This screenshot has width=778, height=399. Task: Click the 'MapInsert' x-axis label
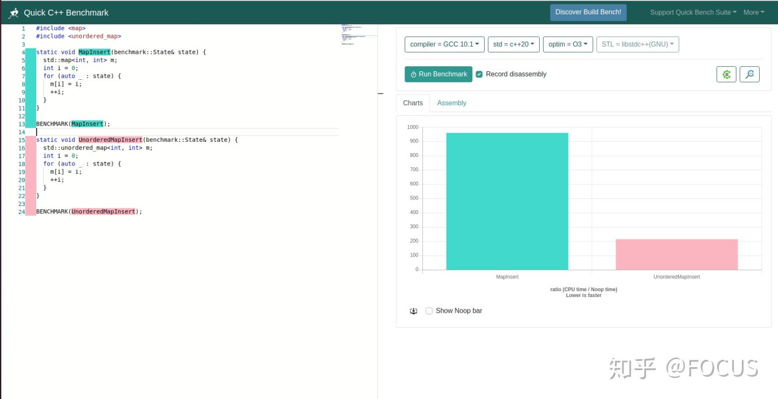(x=507, y=277)
